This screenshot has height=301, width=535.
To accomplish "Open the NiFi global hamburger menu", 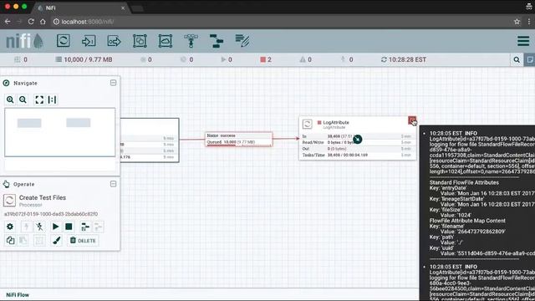I will pyautogui.click(x=523, y=41).
